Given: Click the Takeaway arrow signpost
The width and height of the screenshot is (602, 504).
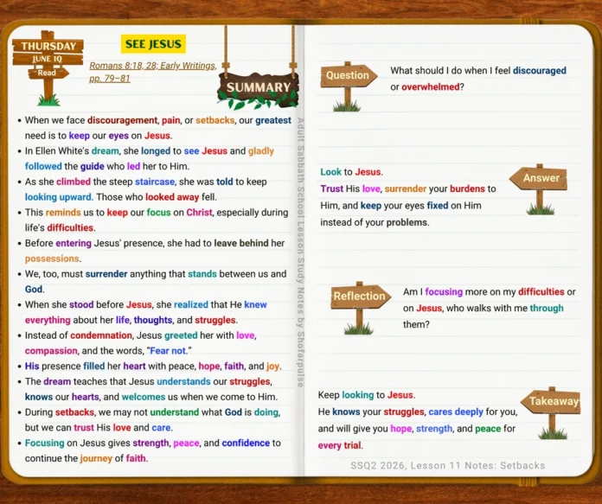Looking at the screenshot, I should tap(551, 412).
